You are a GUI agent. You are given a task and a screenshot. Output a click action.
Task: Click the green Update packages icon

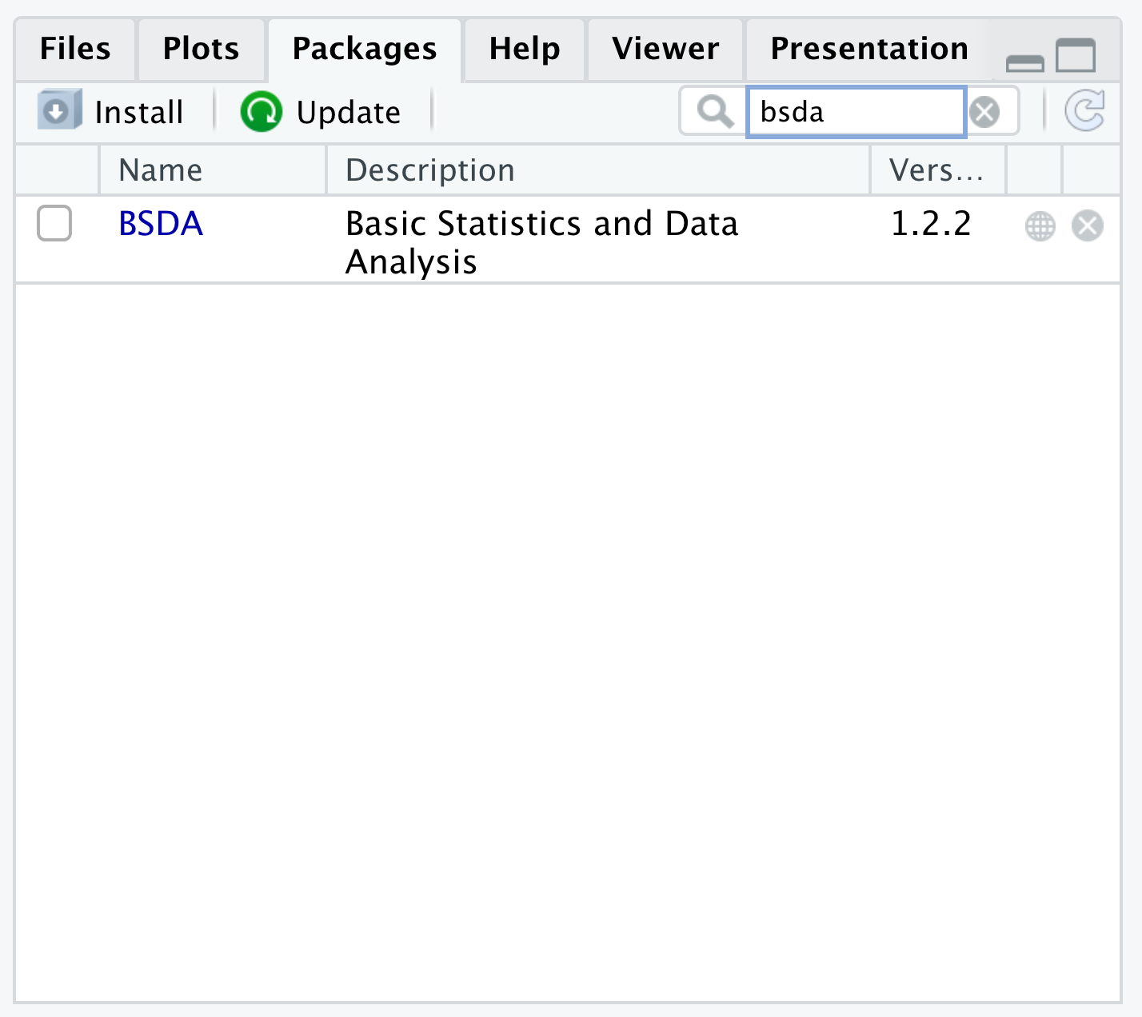[x=261, y=111]
